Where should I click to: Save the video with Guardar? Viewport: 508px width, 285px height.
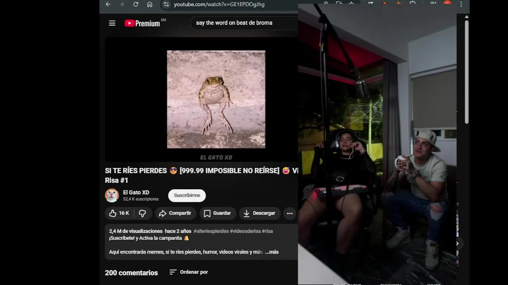[x=217, y=213]
